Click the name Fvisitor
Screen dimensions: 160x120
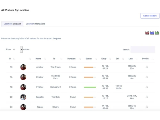click(40, 87)
